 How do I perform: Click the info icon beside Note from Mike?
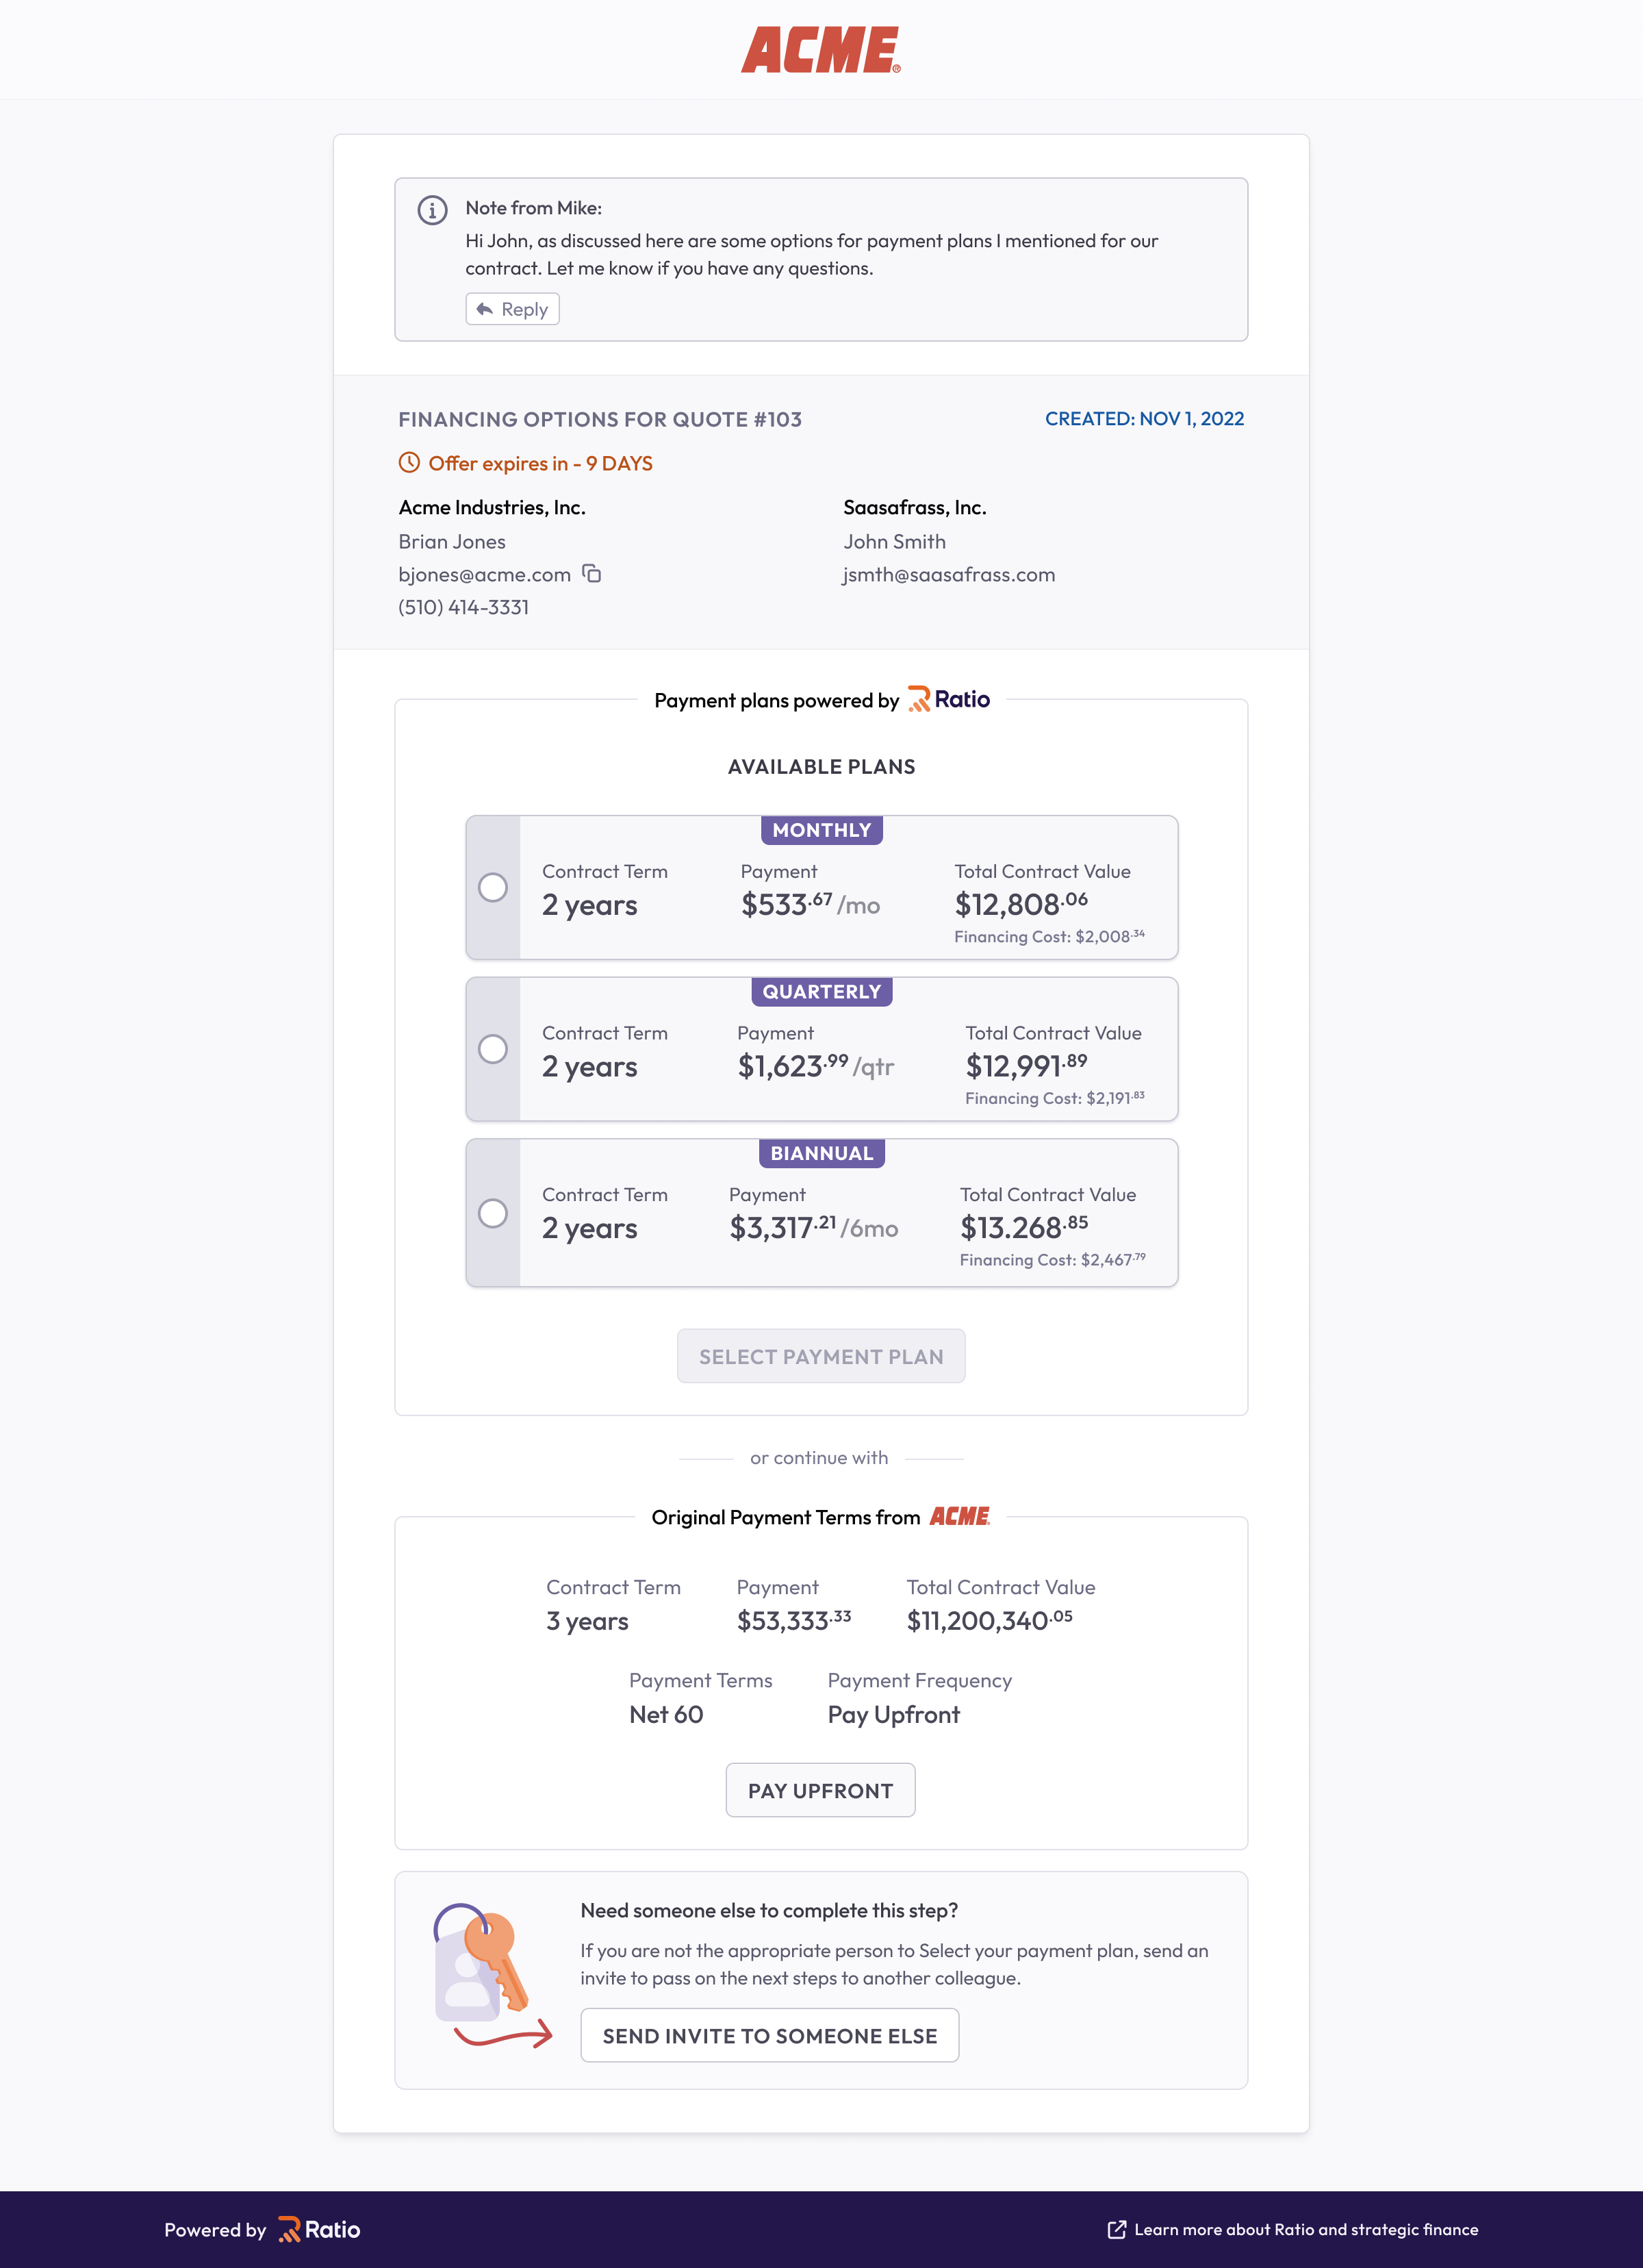pos(432,210)
